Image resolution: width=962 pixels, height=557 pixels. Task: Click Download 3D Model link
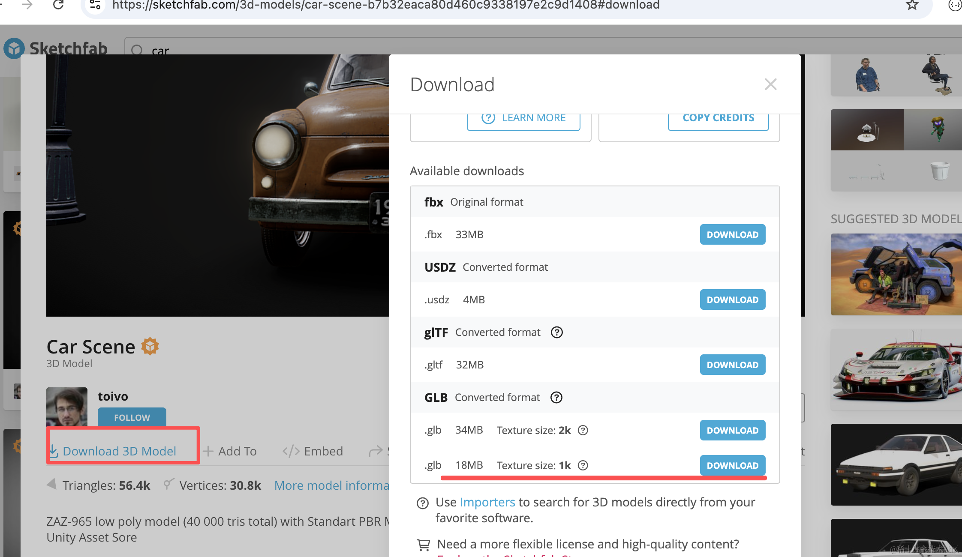tap(113, 451)
